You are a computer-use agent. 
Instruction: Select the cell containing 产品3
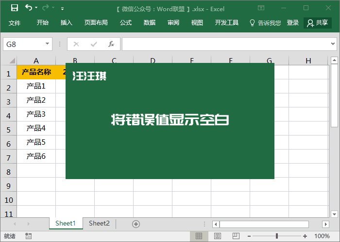[x=36, y=114]
